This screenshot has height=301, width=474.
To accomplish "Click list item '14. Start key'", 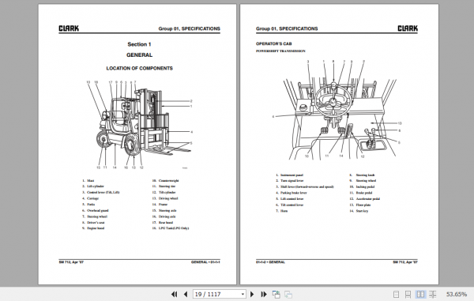I will pos(359,211).
